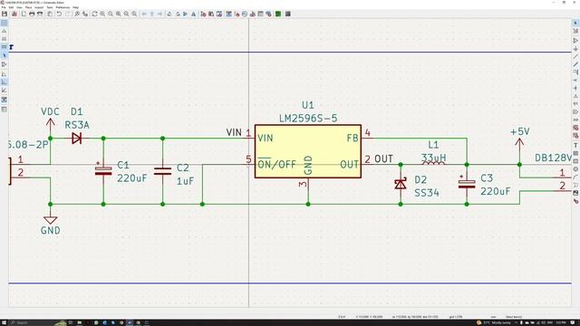Click the Zoom In toolbar icon
This screenshot has width=580, height=326.
(102, 14)
